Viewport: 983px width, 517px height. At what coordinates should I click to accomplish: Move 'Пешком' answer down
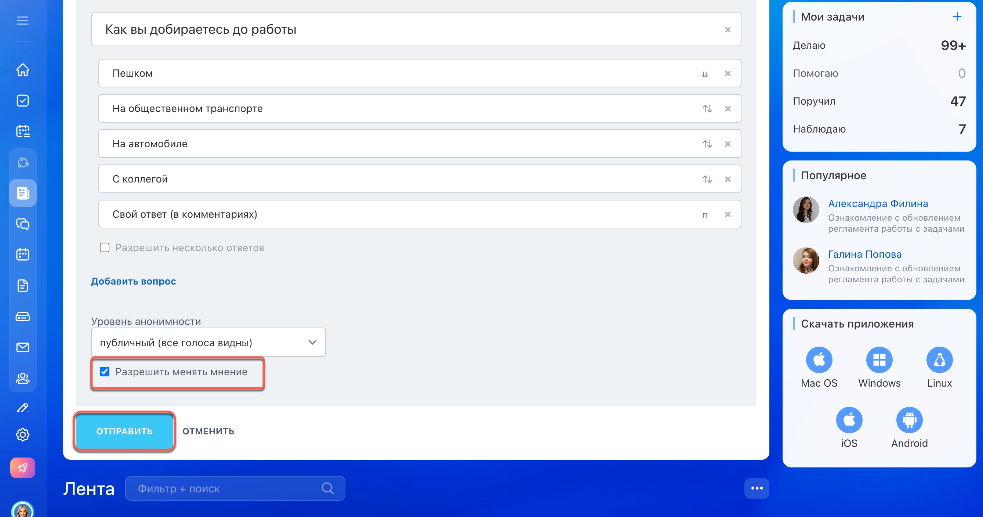point(704,74)
